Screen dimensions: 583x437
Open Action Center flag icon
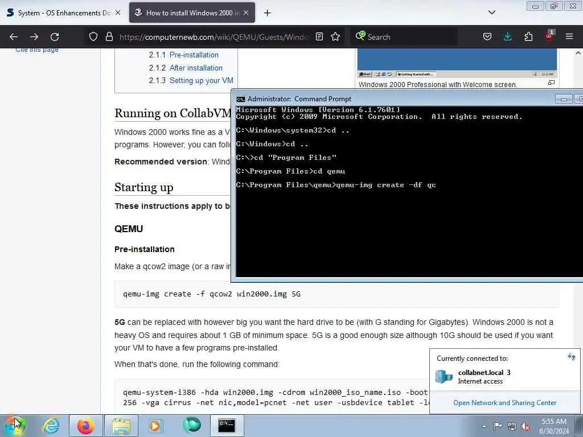pos(498,426)
